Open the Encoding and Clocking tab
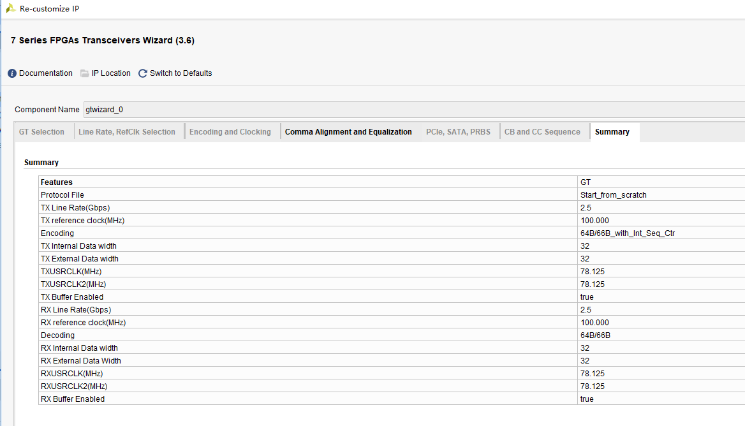 click(x=230, y=132)
